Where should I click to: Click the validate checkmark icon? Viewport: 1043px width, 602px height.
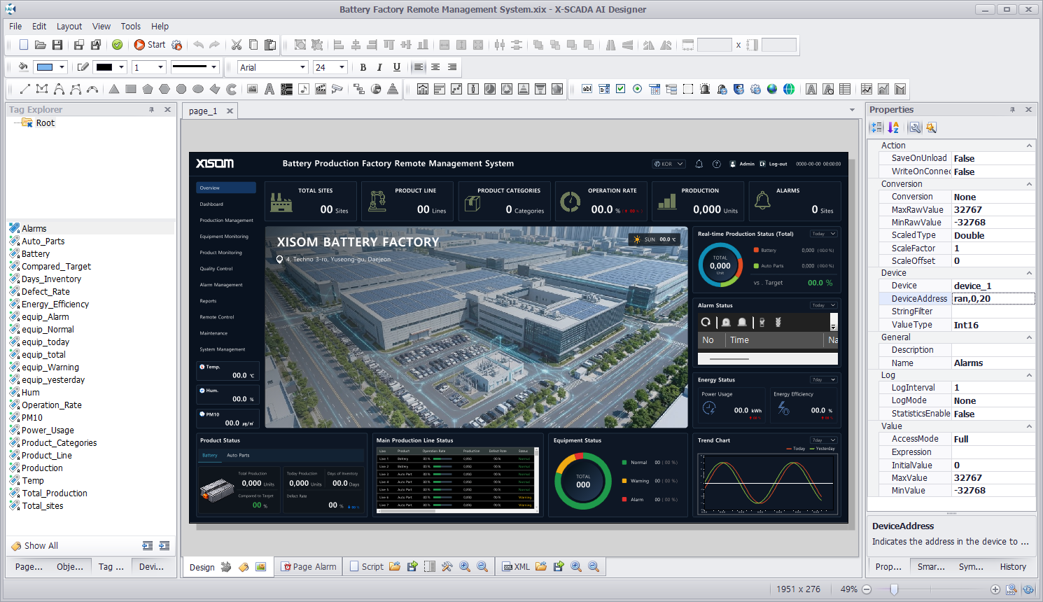click(x=117, y=45)
